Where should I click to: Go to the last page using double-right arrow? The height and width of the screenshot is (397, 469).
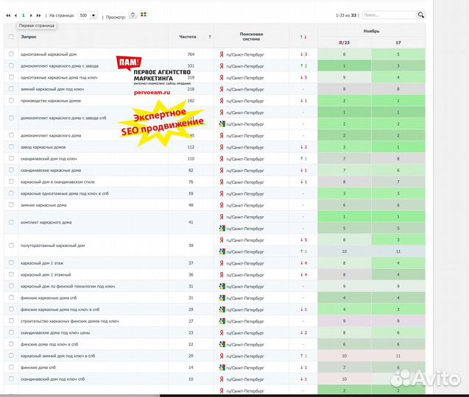point(38,15)
